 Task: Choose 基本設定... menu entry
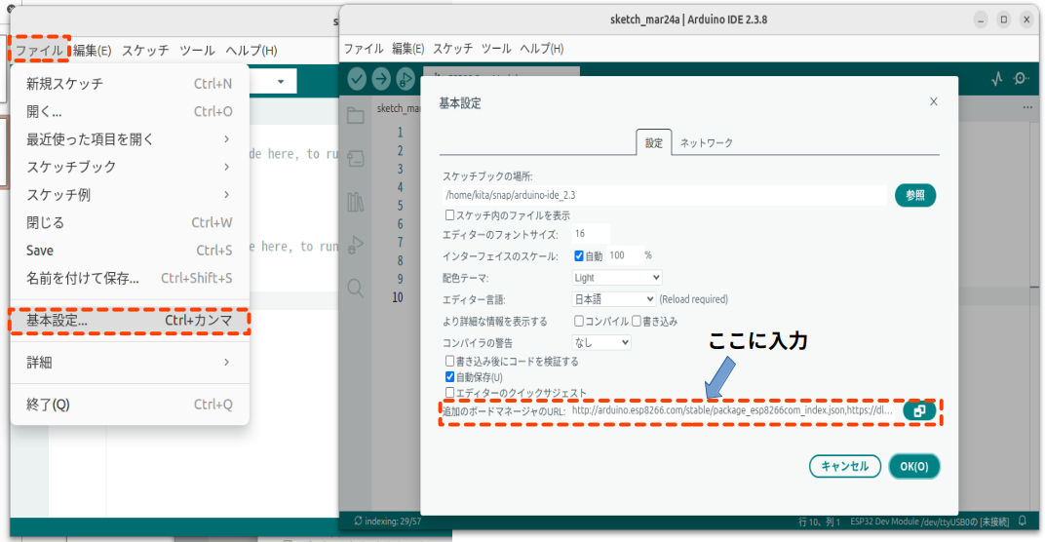point(130,321)
